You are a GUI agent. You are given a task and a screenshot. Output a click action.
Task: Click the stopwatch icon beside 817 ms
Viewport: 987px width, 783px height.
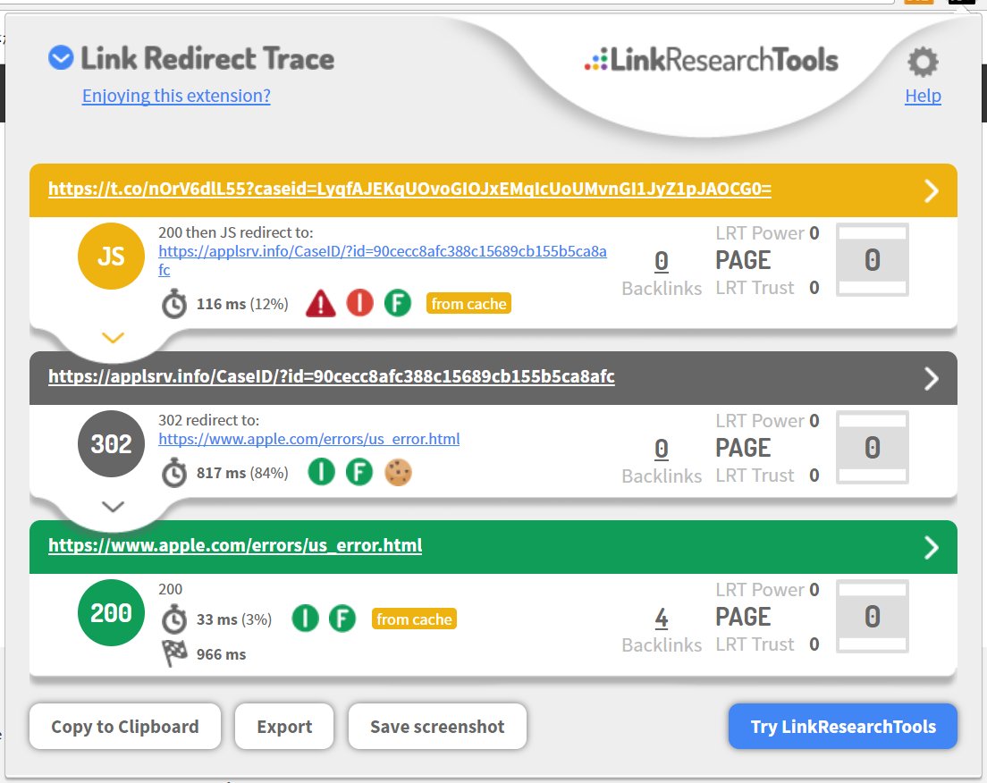(x=174, y=473)
